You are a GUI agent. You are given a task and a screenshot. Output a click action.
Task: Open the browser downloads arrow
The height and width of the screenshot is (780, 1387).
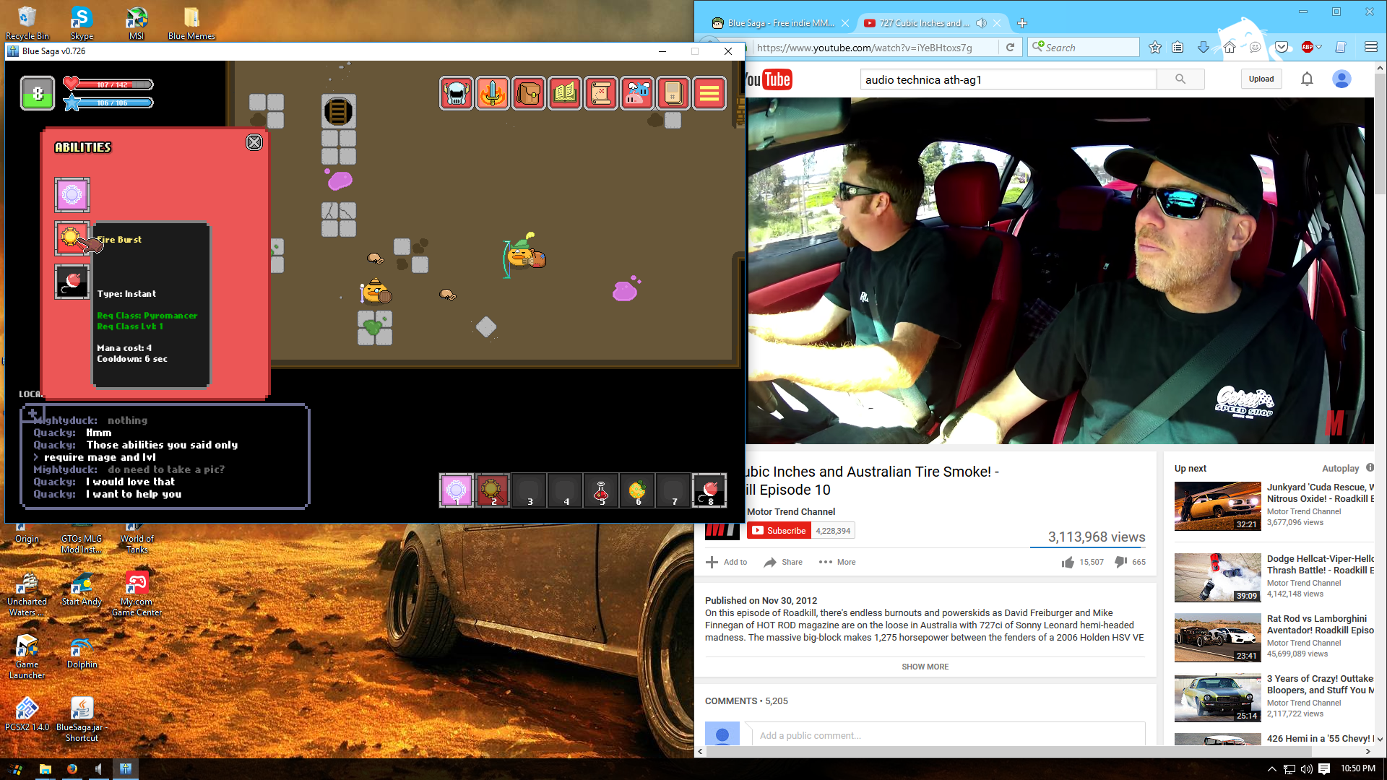point(1203,48)
